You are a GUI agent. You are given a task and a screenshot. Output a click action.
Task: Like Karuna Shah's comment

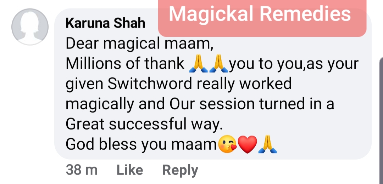(130, 170)
